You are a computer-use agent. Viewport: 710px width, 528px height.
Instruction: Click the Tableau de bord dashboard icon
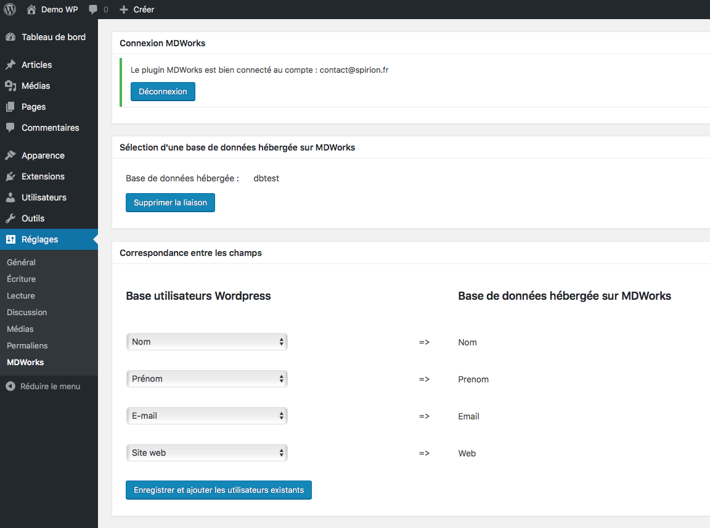tap(10, 37)
